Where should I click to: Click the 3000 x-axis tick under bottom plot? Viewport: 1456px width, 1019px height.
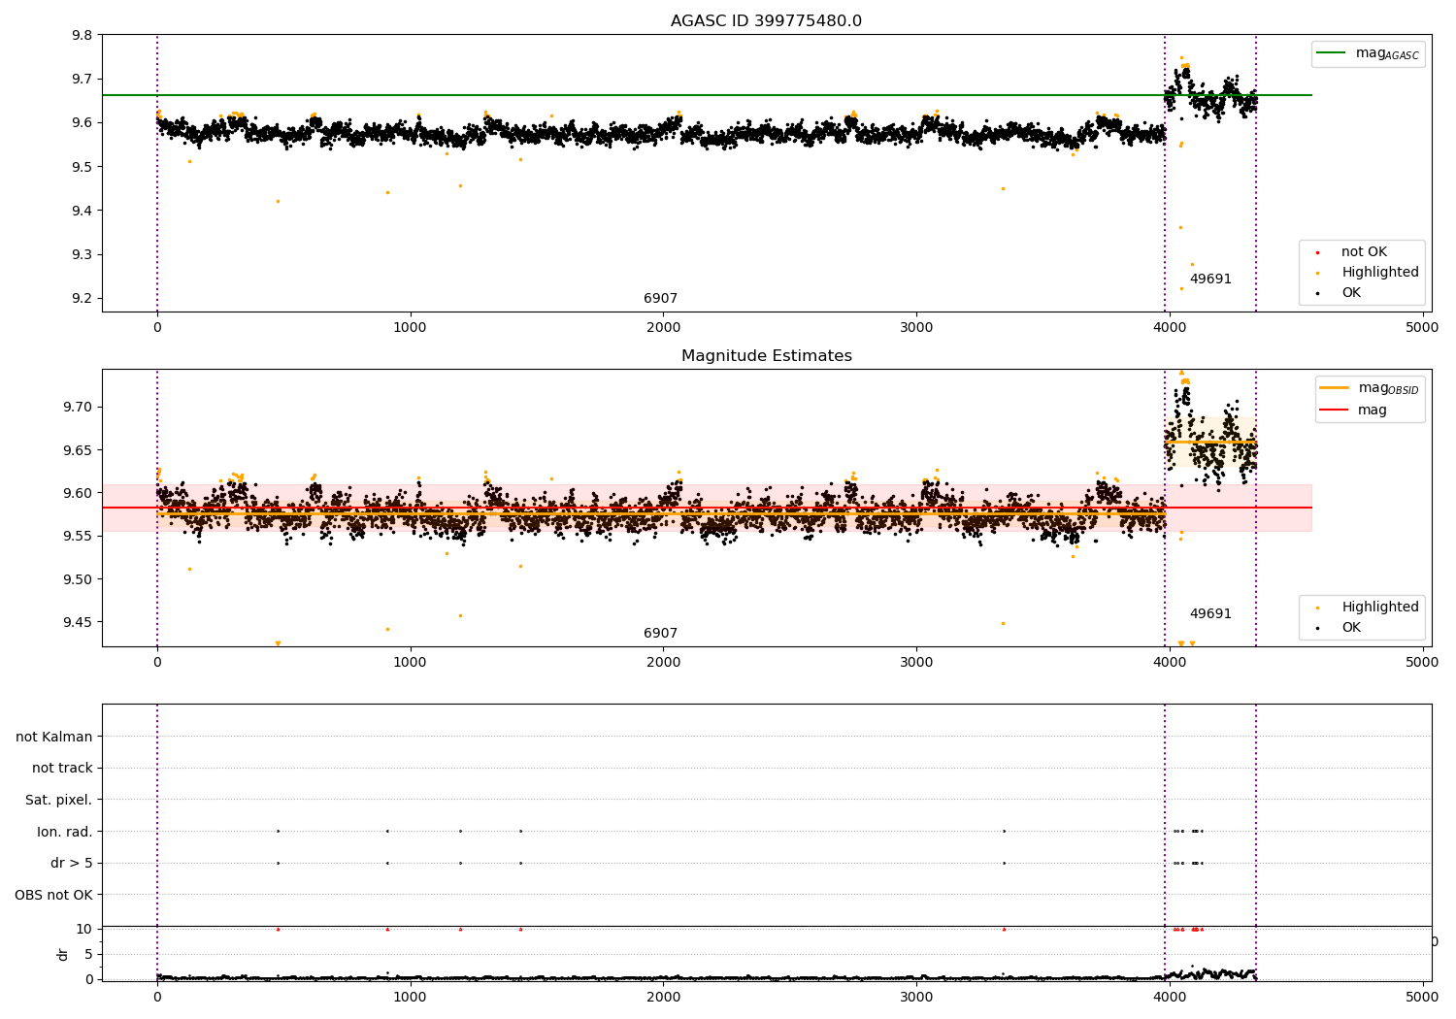click(916, 997)
